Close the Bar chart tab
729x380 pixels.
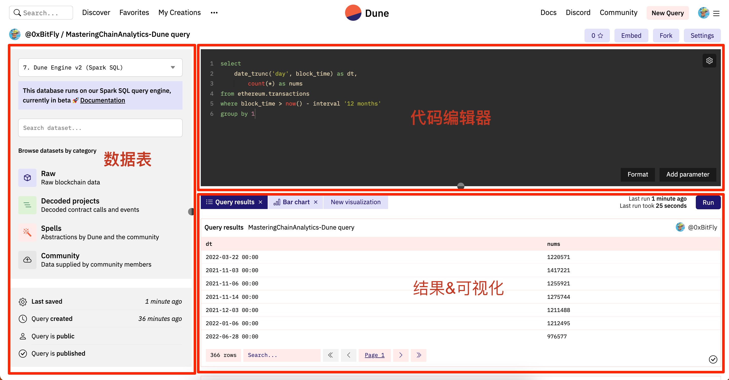316,202
